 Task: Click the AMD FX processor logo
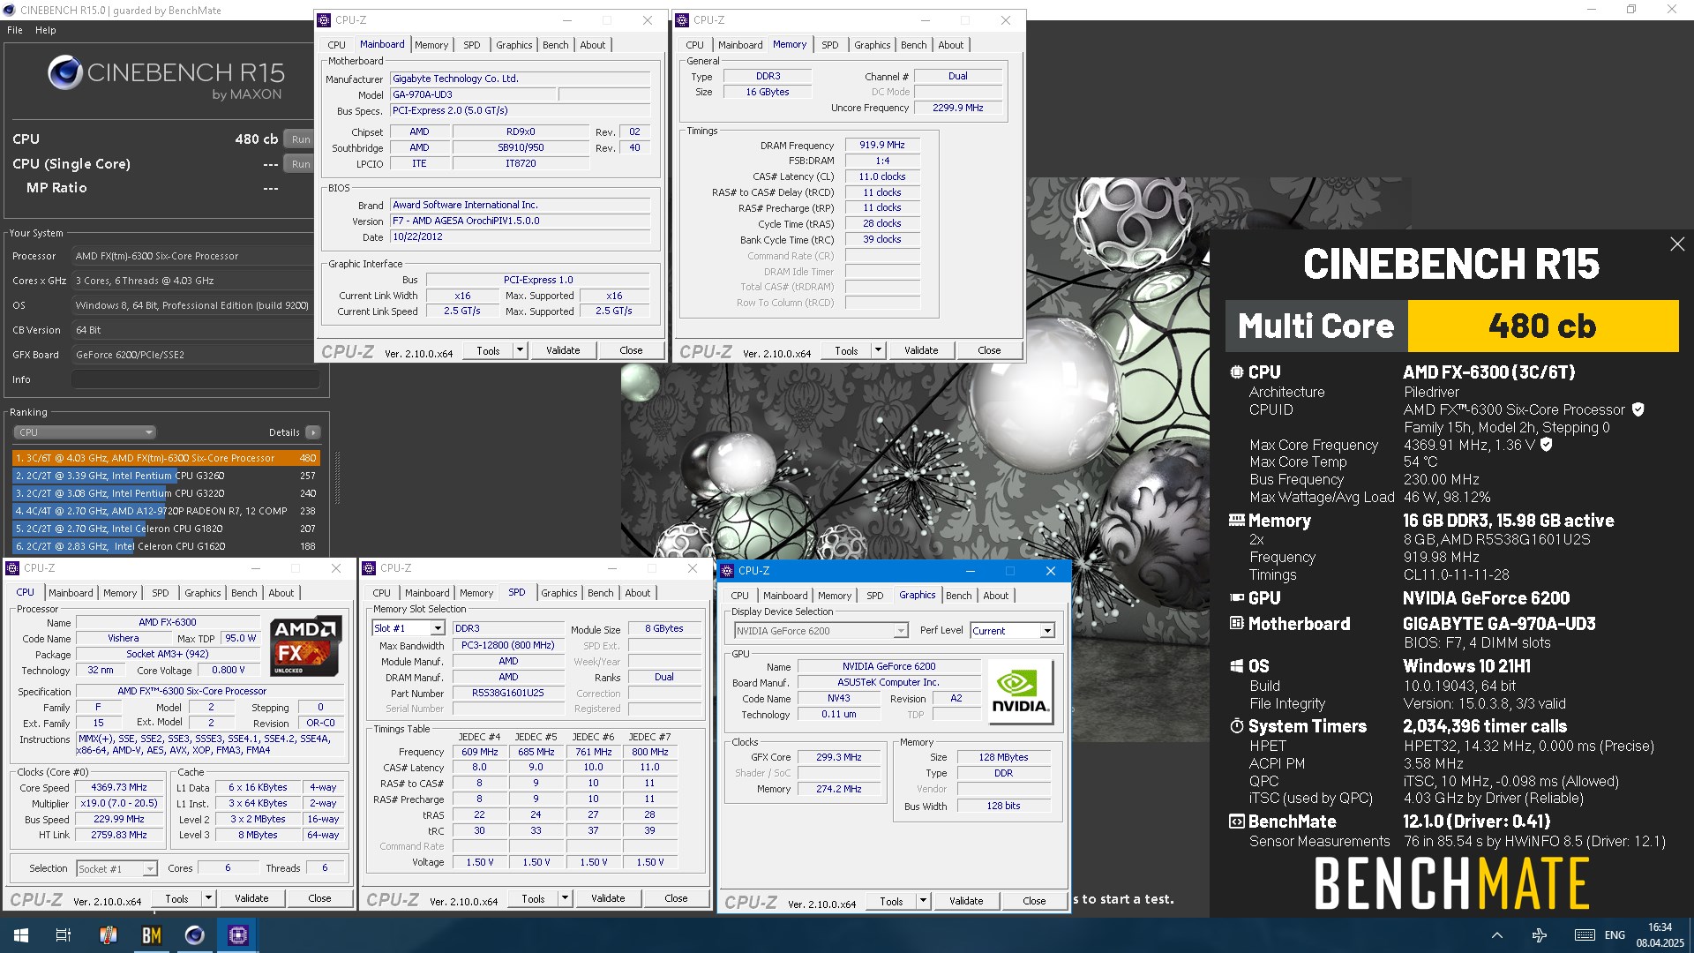coord(305,648)
